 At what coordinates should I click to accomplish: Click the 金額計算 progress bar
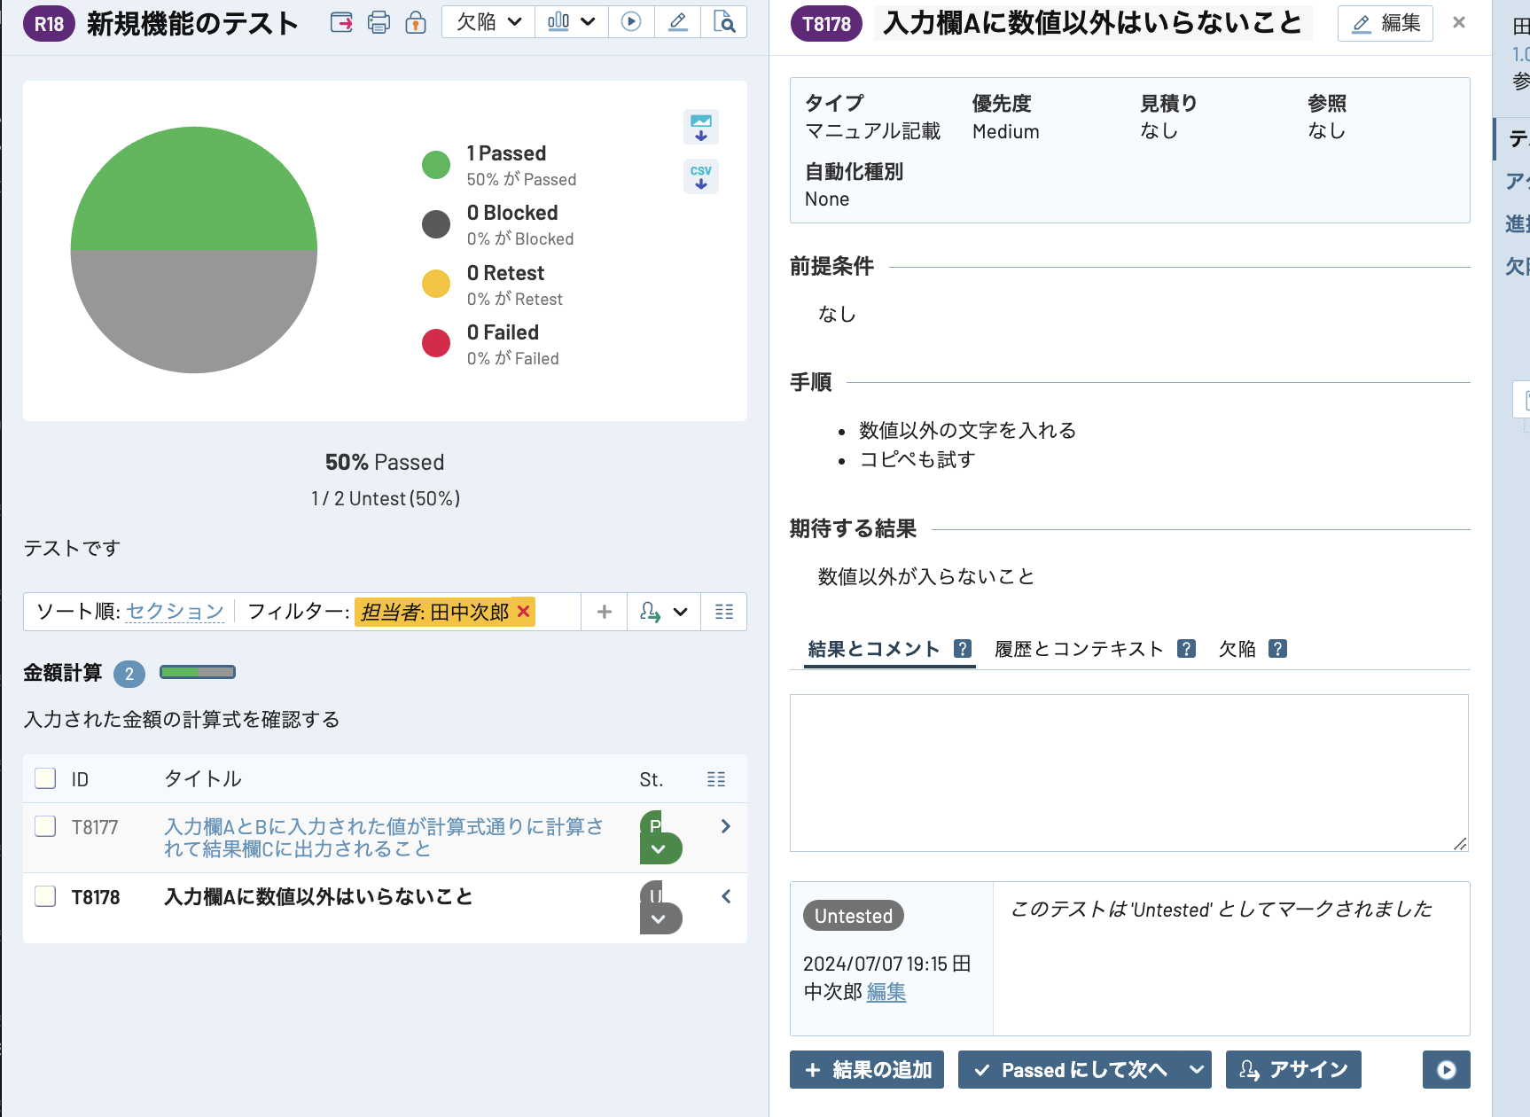tap(197, 672)
